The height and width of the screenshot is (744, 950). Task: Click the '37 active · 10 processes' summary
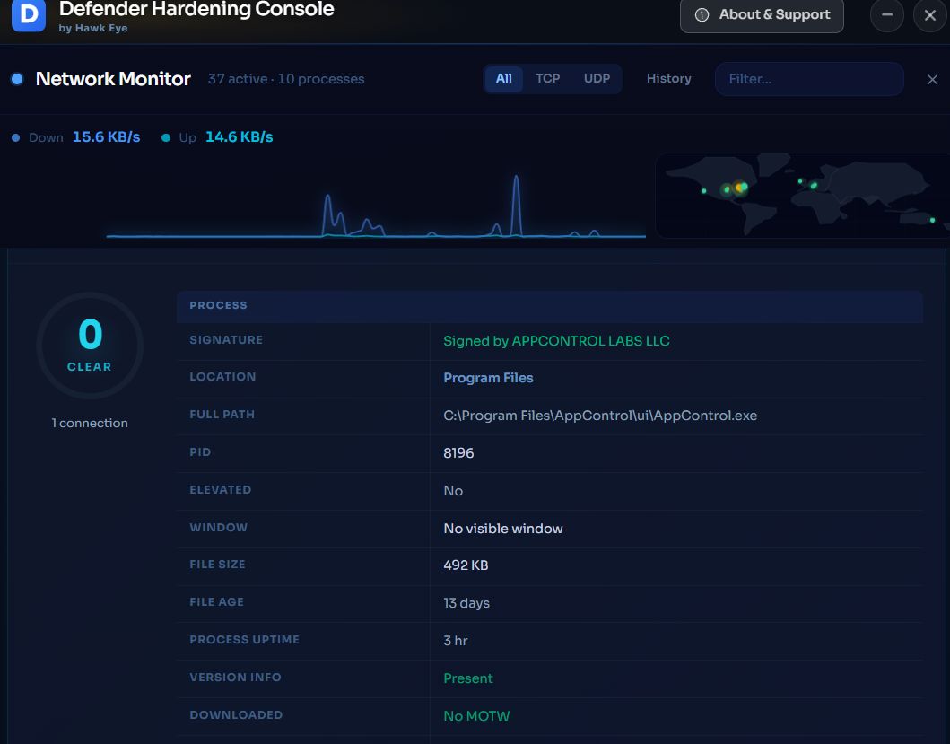coord(286,79)
